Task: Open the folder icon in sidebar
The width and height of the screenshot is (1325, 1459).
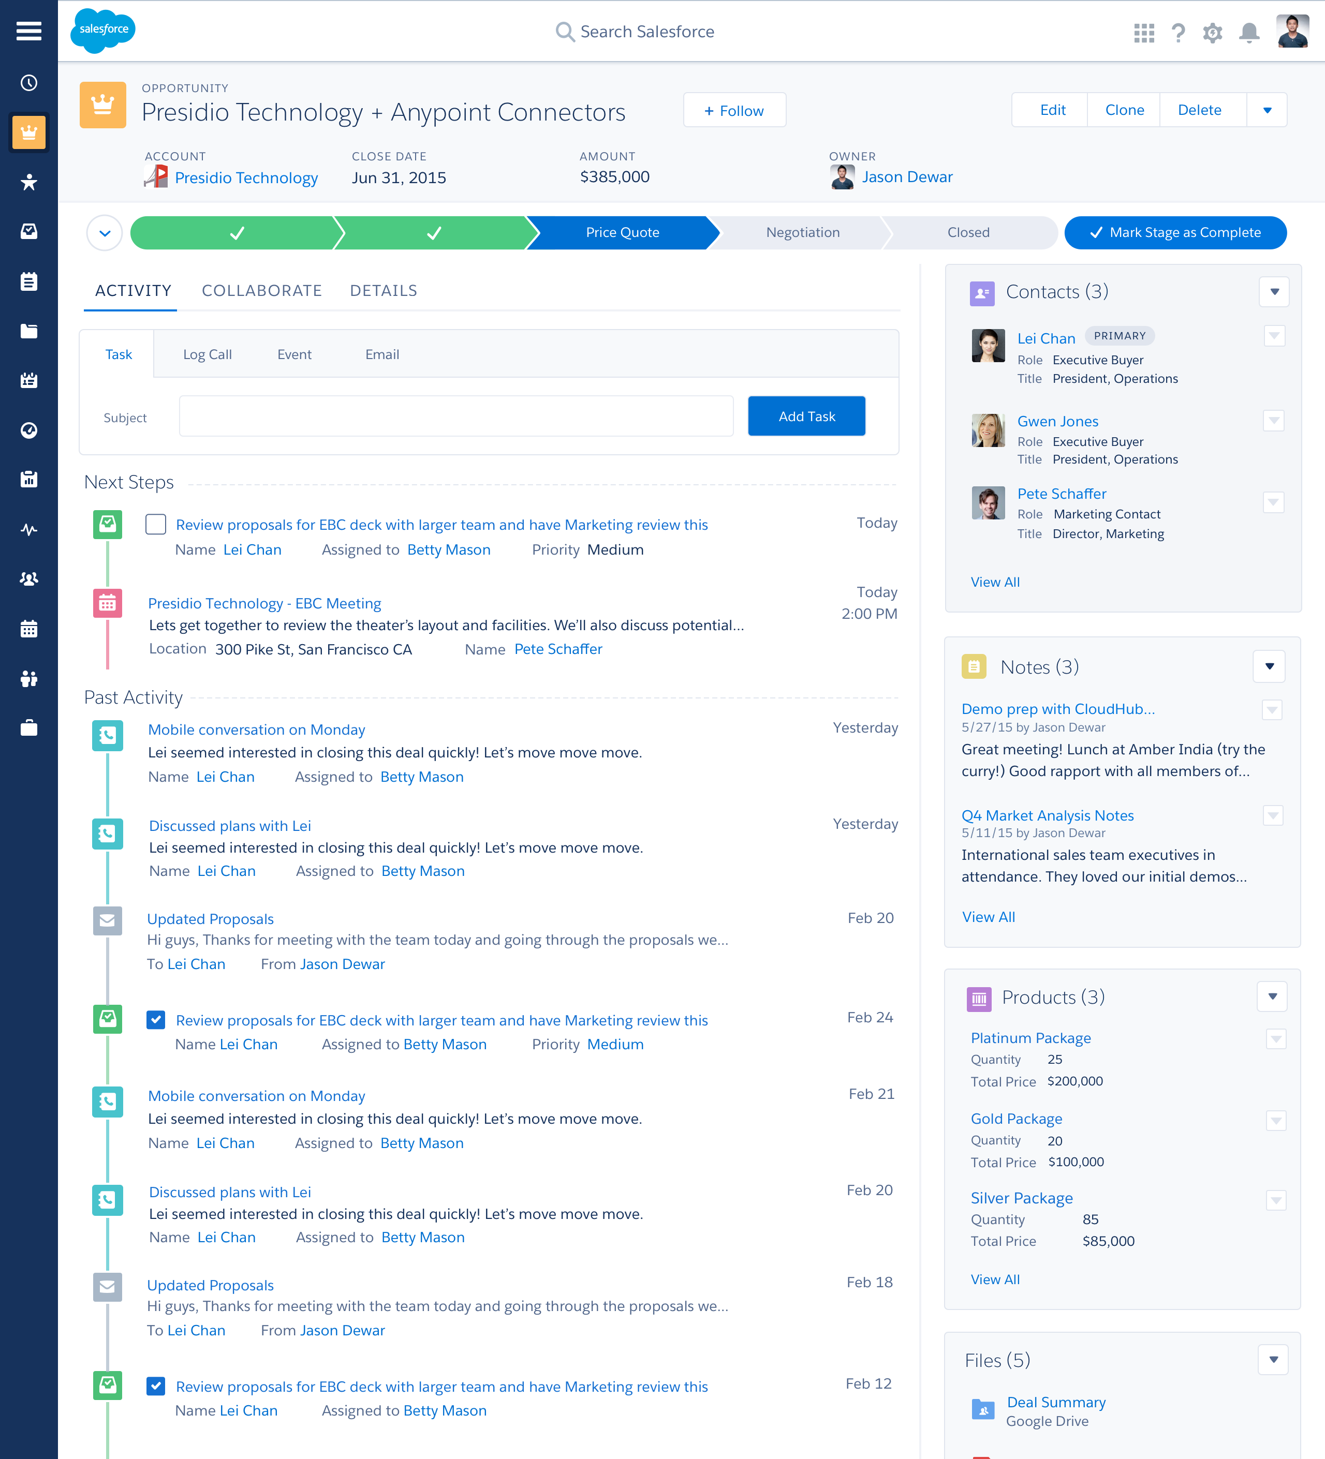Action: pos(29,331)
